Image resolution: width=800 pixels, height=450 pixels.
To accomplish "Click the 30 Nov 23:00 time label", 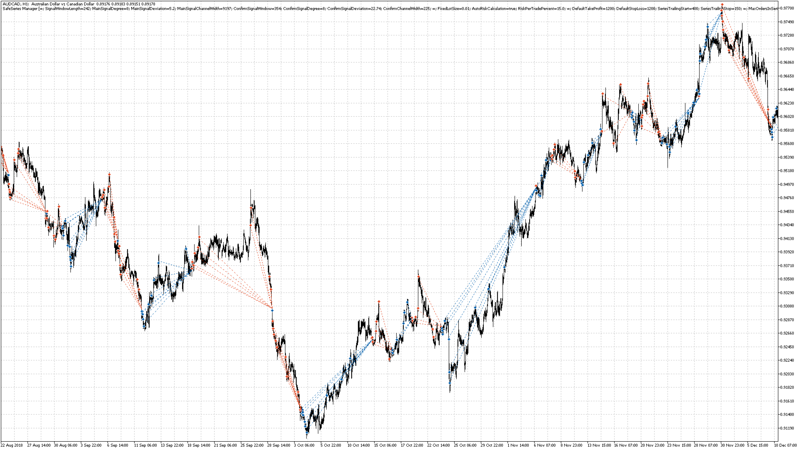I will tap(732, 445).
